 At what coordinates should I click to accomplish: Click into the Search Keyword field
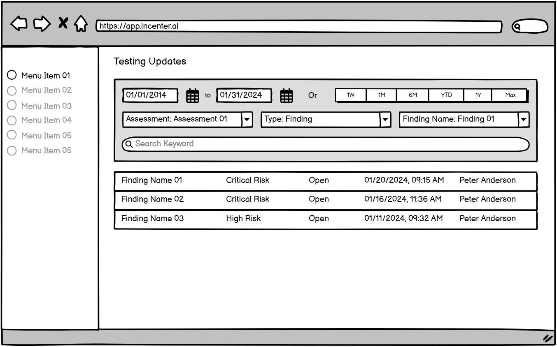[326, 144]
